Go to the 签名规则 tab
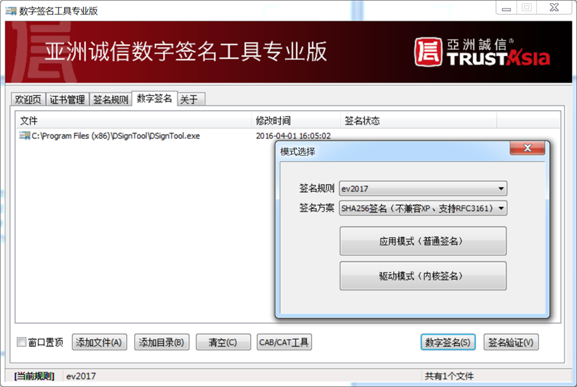The height and width of the screenshot is (387, 577). click(110, 99)
